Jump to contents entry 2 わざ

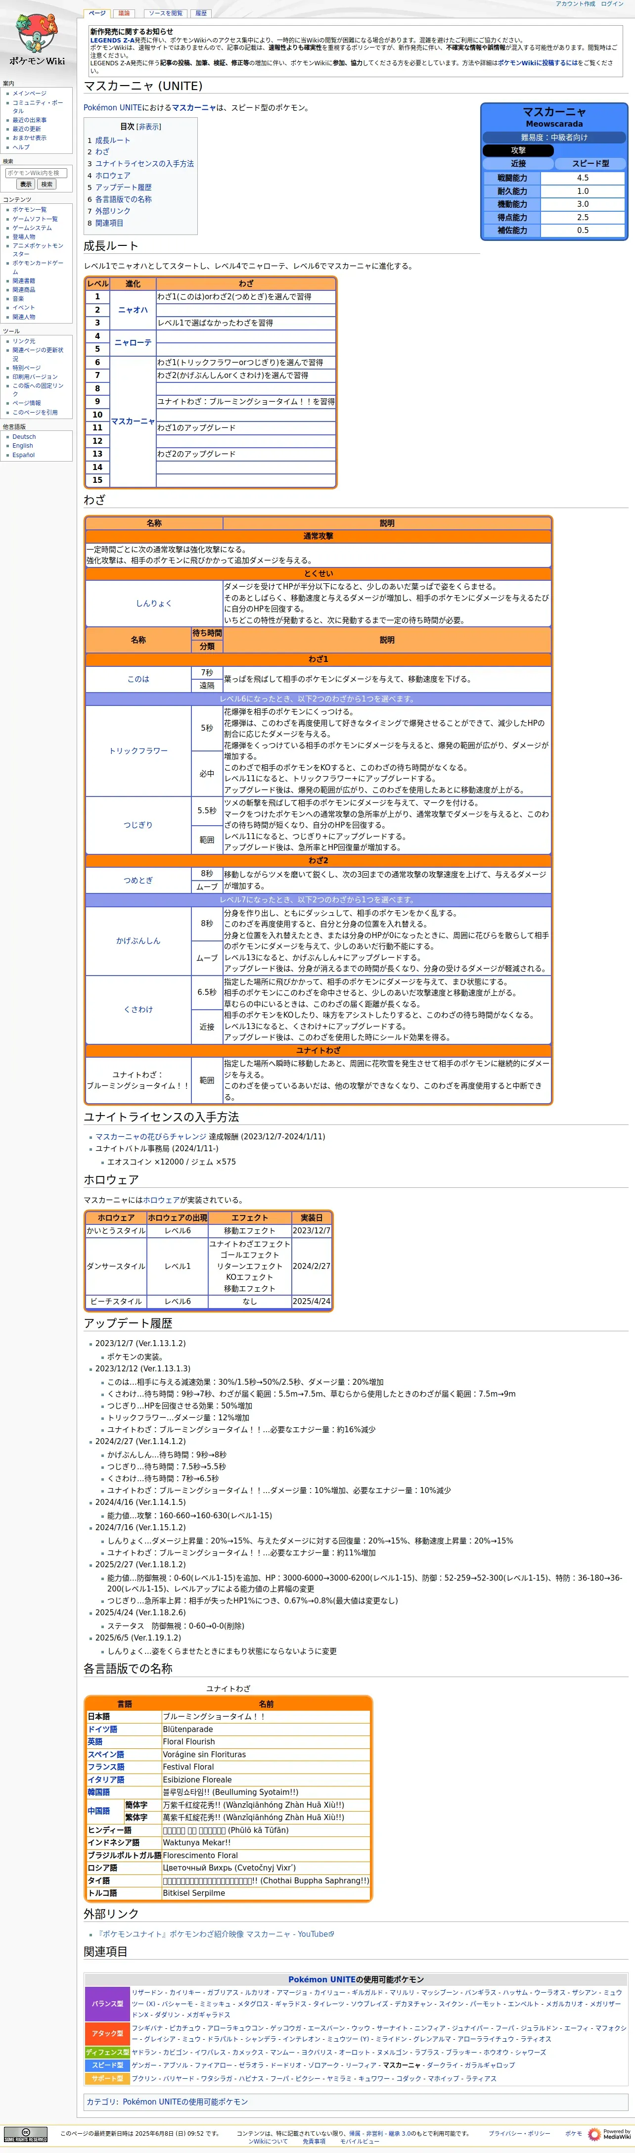point(98,152)
